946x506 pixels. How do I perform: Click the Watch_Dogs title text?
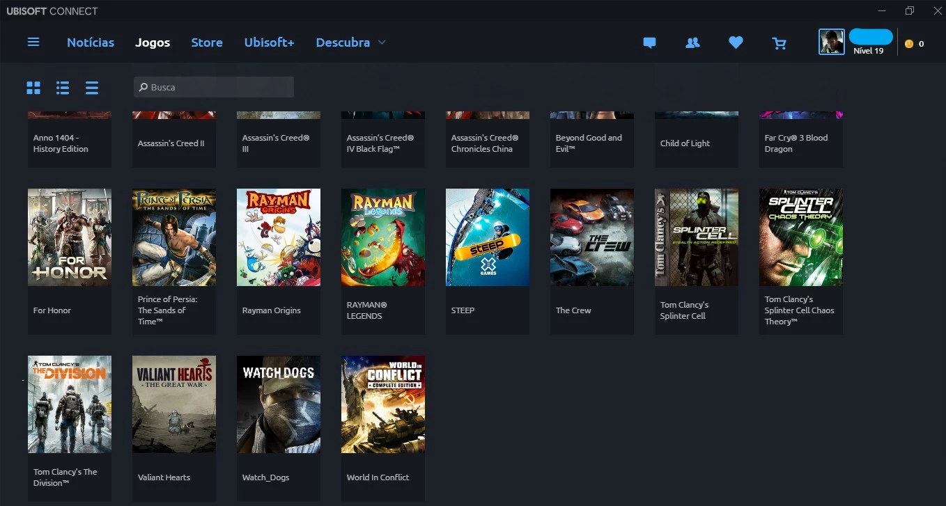click(x=265, y=477)
